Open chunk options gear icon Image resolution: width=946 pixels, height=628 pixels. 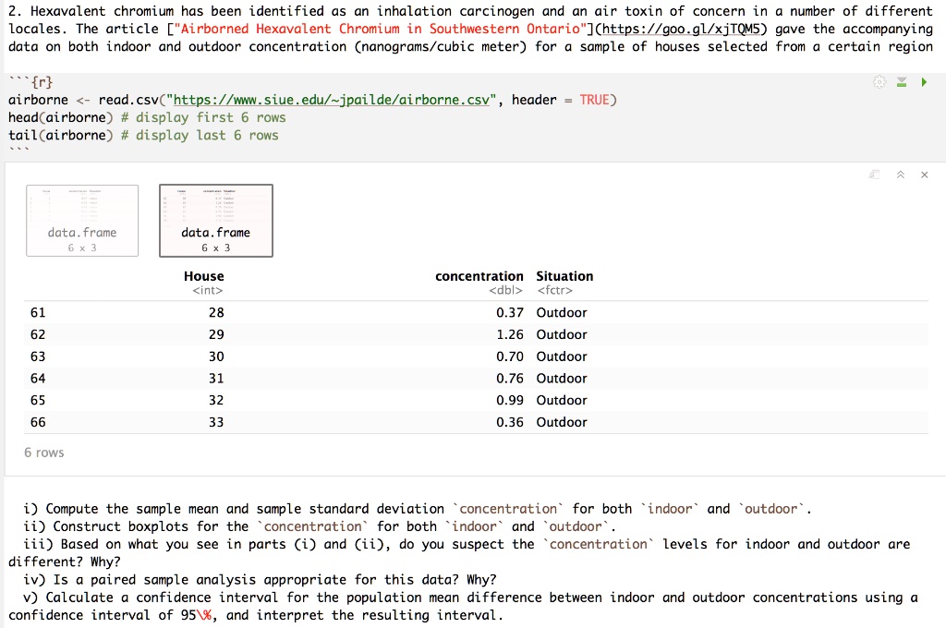pyautogui.click(x=879, y=82)
